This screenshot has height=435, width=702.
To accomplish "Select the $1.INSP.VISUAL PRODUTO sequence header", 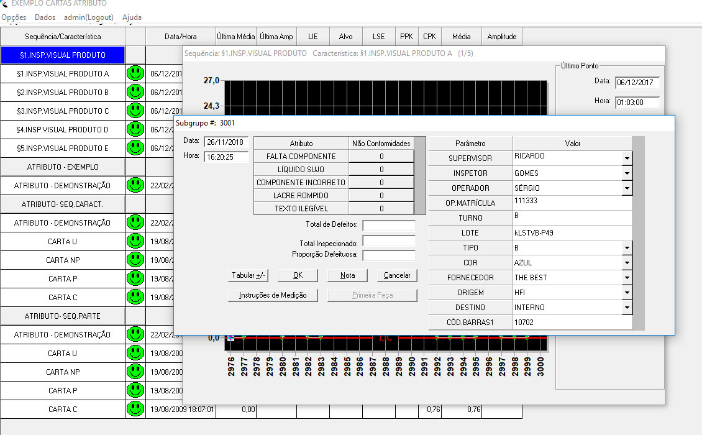I will tap(62, 55).
